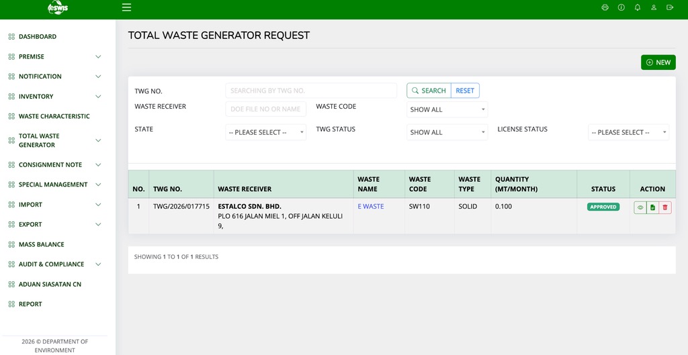Viewport: 688px width, 355px height.
Task: Expand Consignment Note chevron
Action: (x=98, y=165)
